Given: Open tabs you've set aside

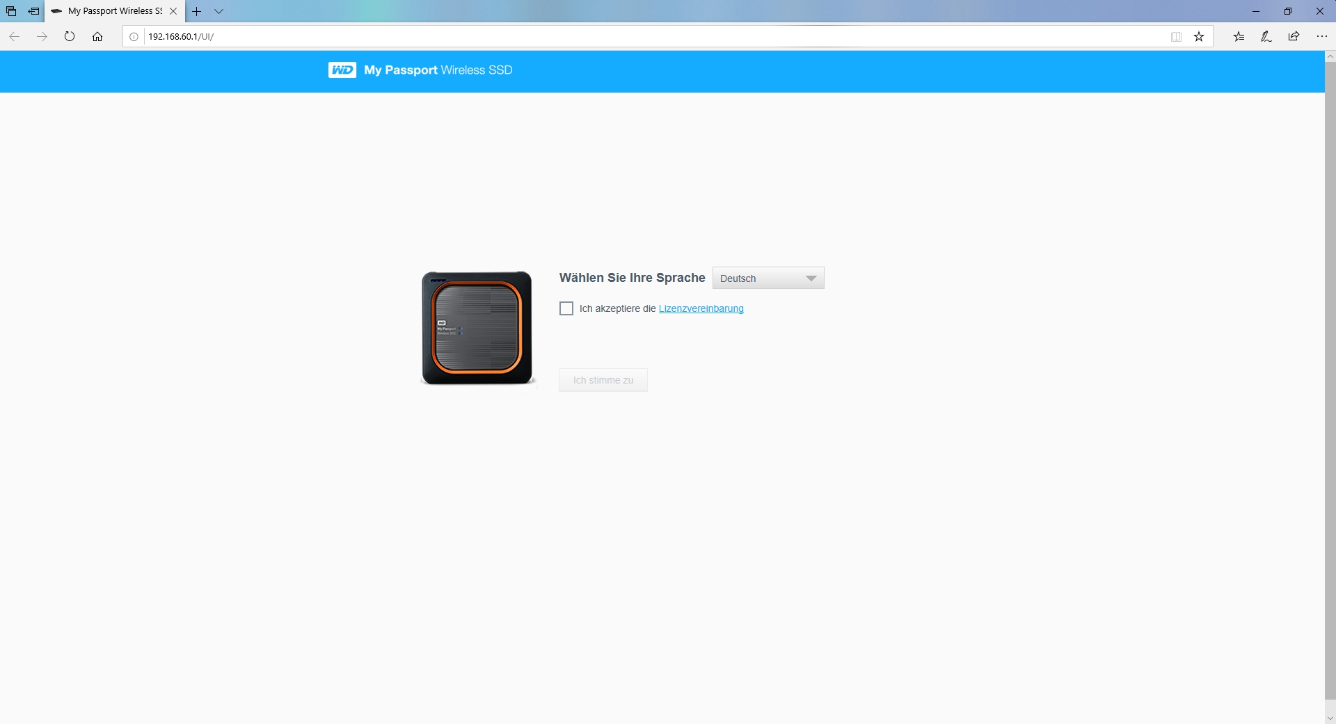Looking at the screenshot, I should point(11,11).
